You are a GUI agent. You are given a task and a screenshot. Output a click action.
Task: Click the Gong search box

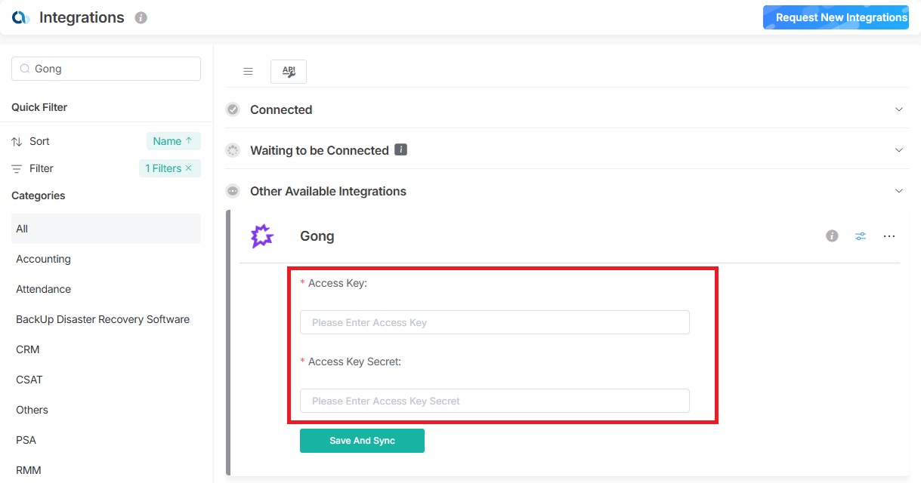pyautogui.click(x=106, y=69)
